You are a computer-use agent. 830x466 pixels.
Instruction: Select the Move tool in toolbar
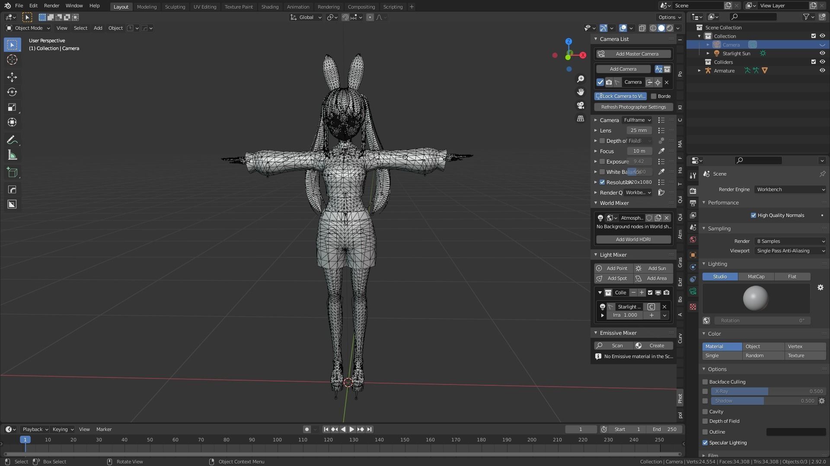12,77
